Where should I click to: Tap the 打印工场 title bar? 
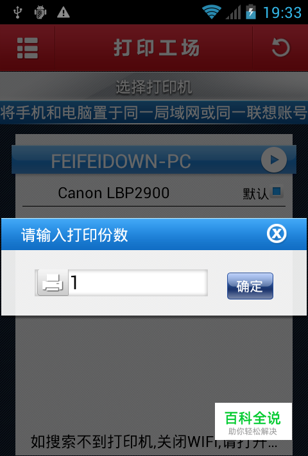[157, 47]
